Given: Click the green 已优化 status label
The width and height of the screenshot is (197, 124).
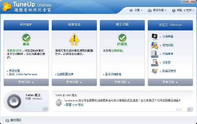Looking at the screenshot, I should (x=122, y=44).
